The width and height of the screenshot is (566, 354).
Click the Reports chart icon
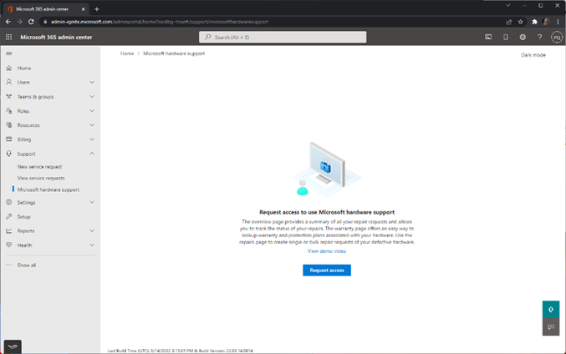9,230
